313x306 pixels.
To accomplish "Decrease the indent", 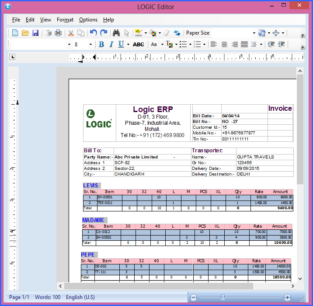I will point(271,44).
